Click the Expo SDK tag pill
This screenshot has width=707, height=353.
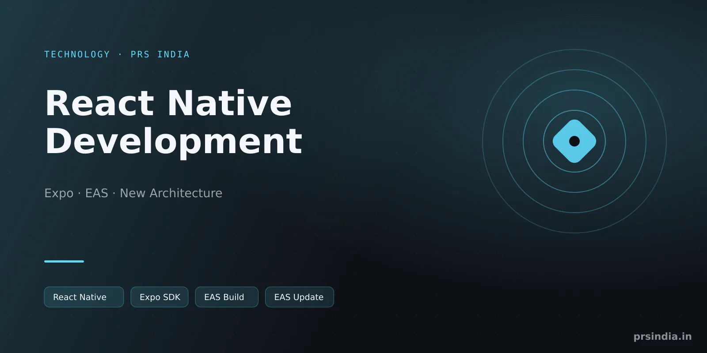pos(160,297)
